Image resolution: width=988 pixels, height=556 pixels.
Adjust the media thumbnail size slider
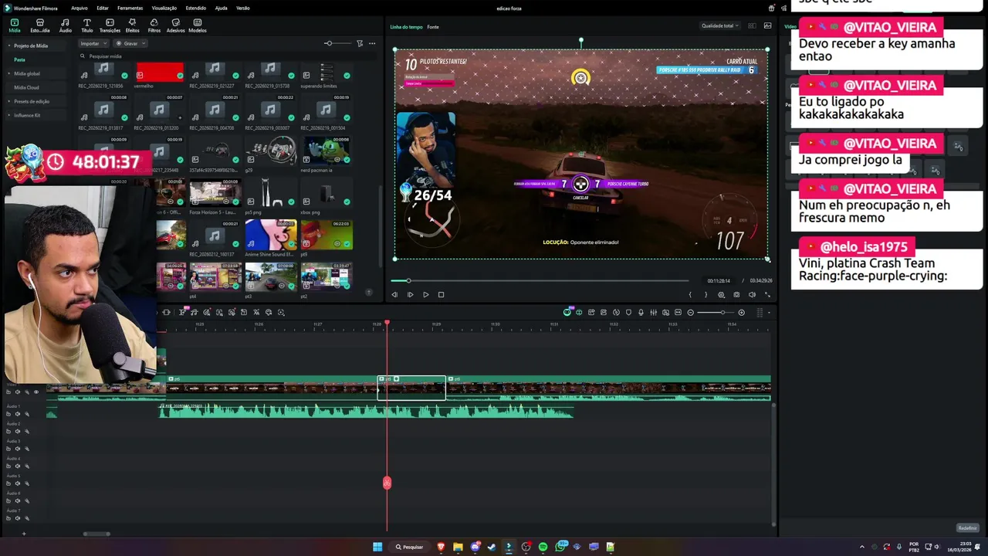click(337, 43)
